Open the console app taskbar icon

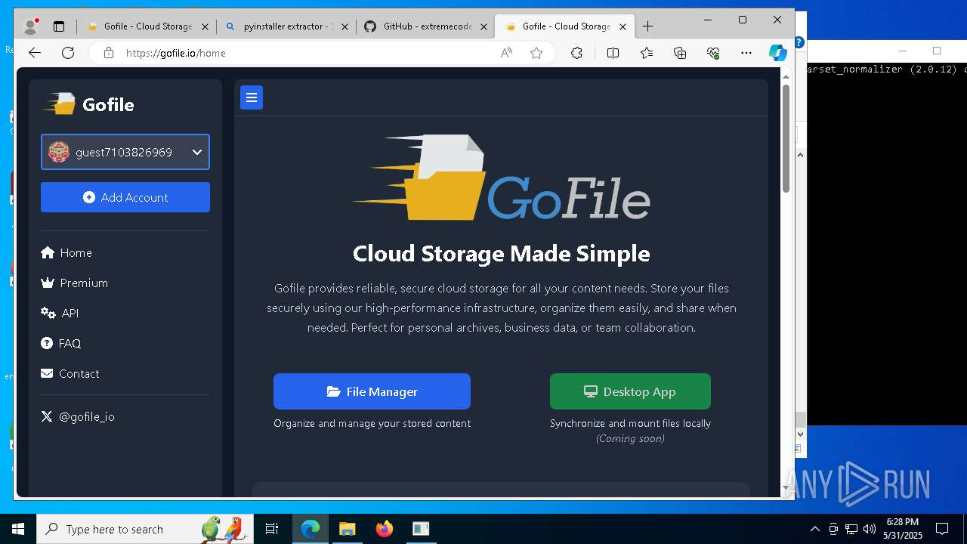click(421, 529)
